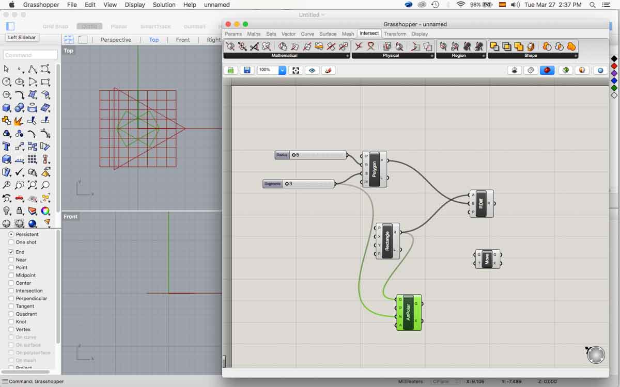Select the One shot radio button
Screen dimensions: 620x387
point(11,242)
